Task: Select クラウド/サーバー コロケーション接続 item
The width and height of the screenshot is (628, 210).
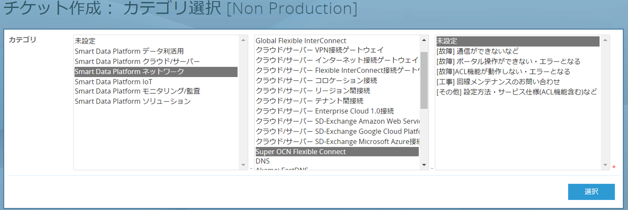Action: [316, 80]
